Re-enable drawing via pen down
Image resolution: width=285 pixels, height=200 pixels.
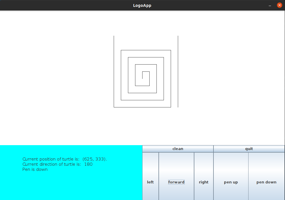266,182
